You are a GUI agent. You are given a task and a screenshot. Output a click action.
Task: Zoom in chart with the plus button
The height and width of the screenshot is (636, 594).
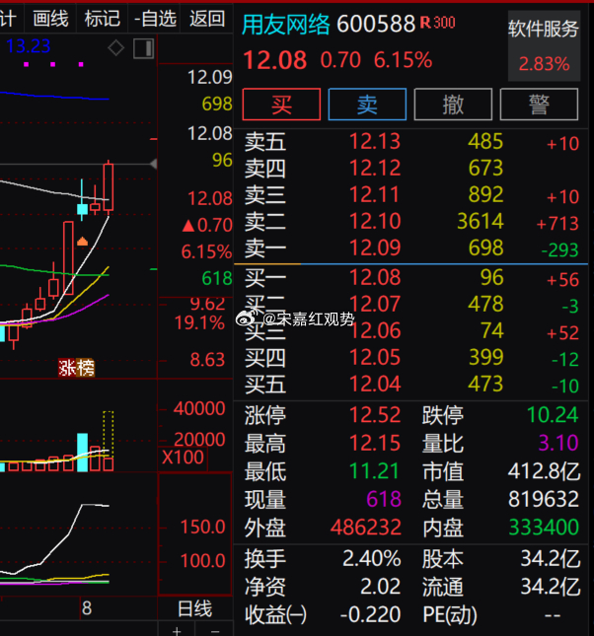pos(177,631)
